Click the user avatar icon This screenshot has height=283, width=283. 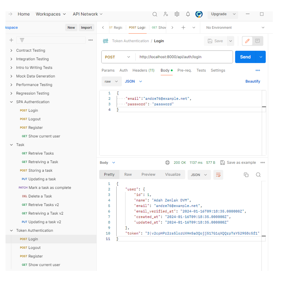click(199, 14)
